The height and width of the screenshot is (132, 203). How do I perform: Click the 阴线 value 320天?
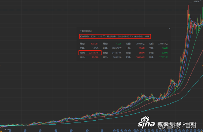click(x=165, y=53)
